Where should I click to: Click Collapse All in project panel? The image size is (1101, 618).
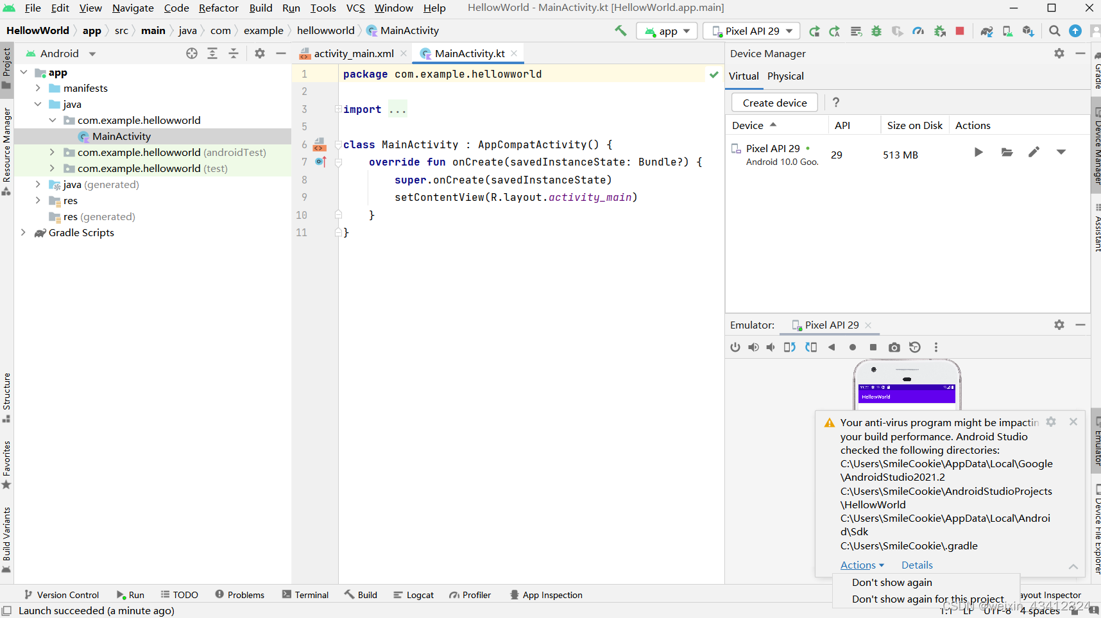[234, 54]
